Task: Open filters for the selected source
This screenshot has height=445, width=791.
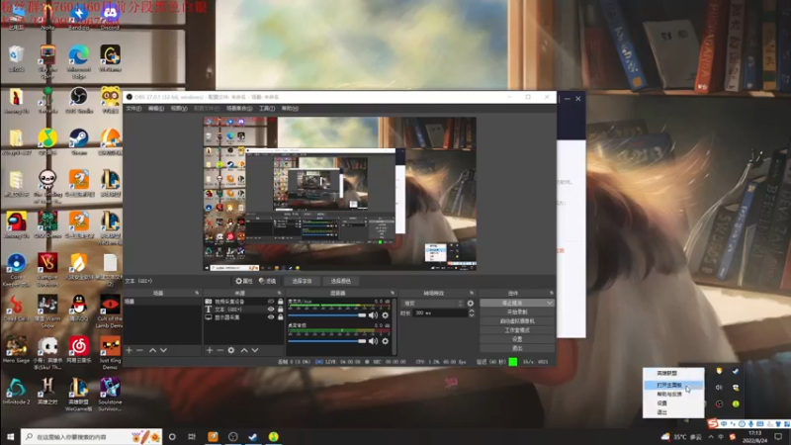Action: coord(268,281)
